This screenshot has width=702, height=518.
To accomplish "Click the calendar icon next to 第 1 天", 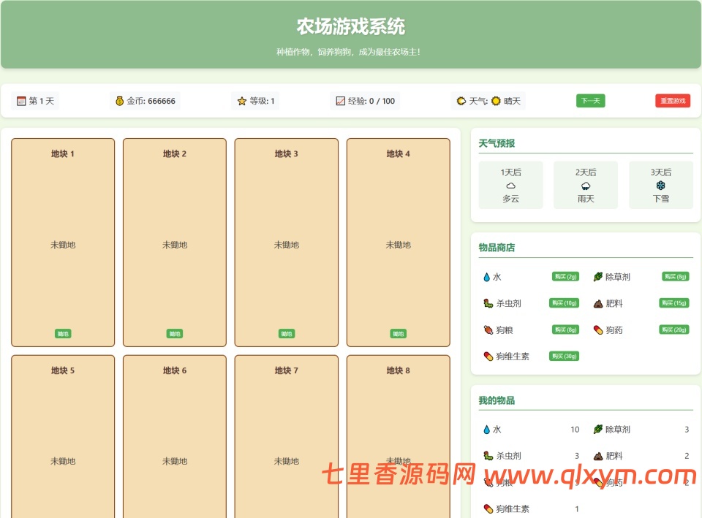I will coord(20,101).
